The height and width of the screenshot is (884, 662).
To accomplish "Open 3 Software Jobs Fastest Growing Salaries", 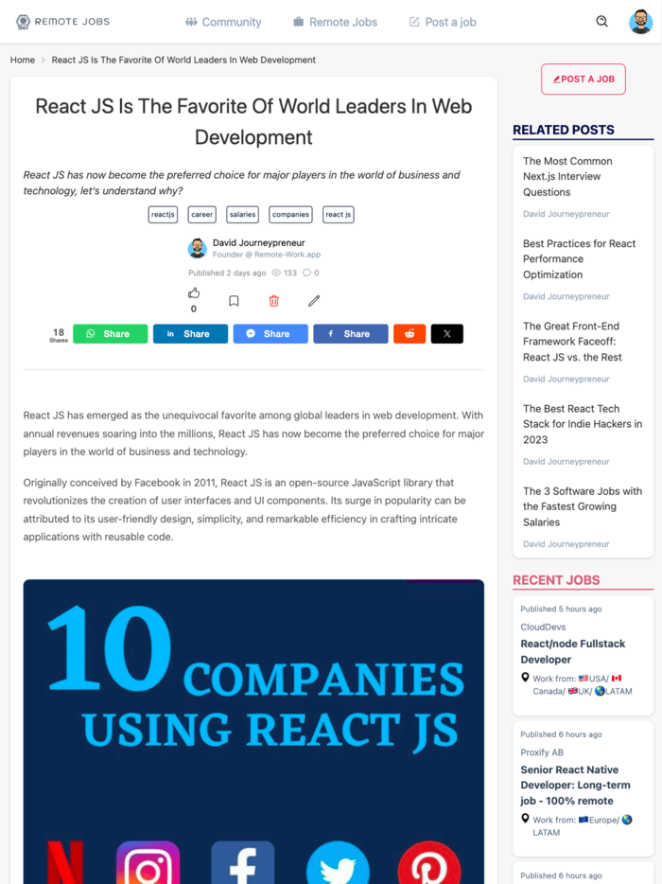I will [583, 506].
